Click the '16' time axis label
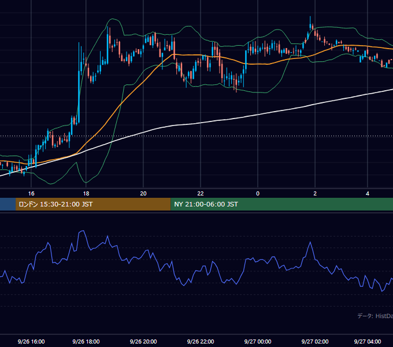The width and height of the screenshot is (393, 347). pyautogui.click(x=31, y=194)
